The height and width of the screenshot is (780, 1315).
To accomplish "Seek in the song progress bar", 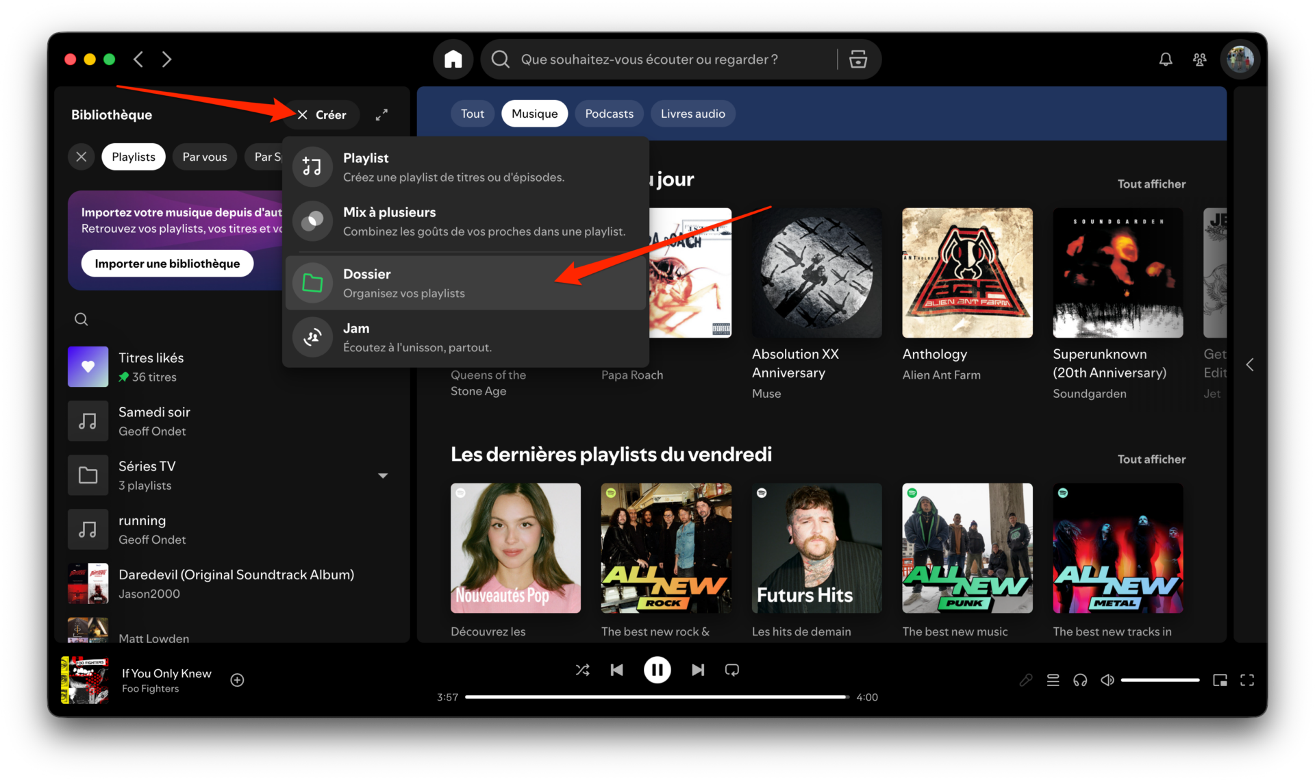I will pyautogui.click(x=657, y=697).
